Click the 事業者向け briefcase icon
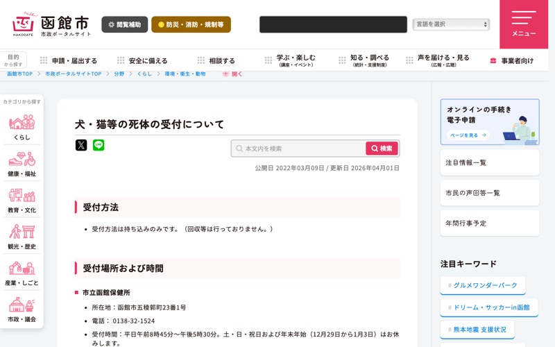Image resolution: width=555 pixels, height=347 pixels. [x=493, y=60]
